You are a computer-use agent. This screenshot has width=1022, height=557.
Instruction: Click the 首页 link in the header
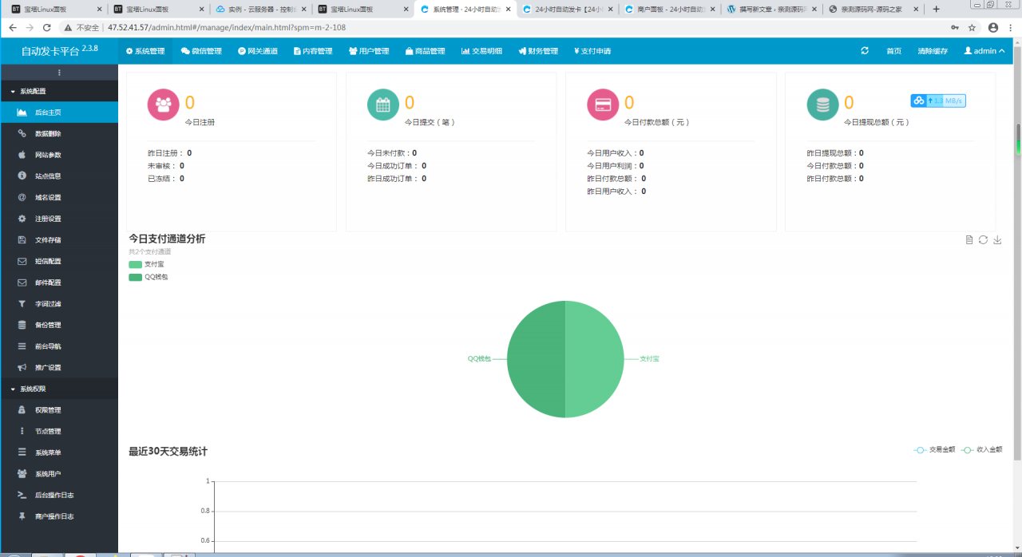(x=893, y=51)
